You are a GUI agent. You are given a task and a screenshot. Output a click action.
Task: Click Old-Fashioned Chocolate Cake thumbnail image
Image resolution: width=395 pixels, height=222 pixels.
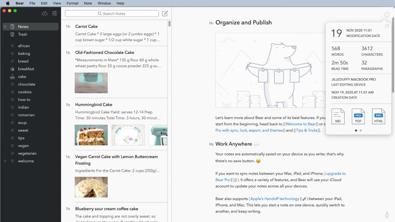coord(91,83)
